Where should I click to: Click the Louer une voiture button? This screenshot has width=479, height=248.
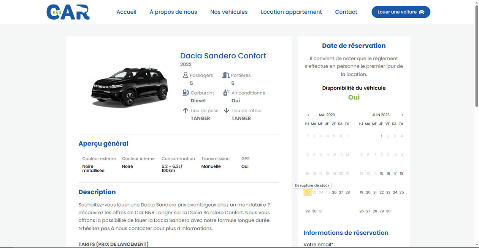click(x=401, y=12)
